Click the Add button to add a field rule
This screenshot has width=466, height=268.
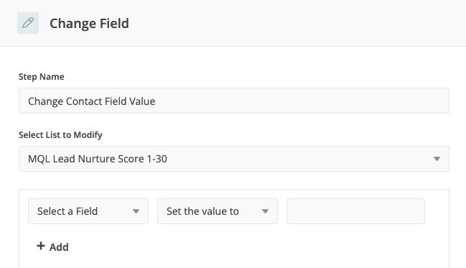point(52,246)
